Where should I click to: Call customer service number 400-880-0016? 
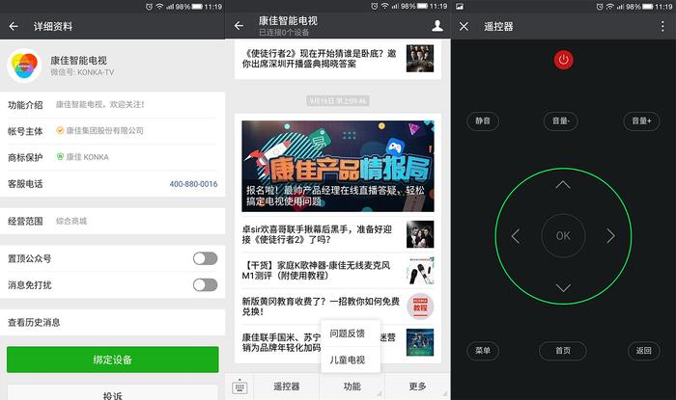click(x=193, y=184)
